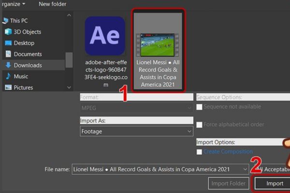The height and width of the screenshot is (193, 290).
Task: Open the Documents location
Action: pyautogui.click(x=28, y=54)
